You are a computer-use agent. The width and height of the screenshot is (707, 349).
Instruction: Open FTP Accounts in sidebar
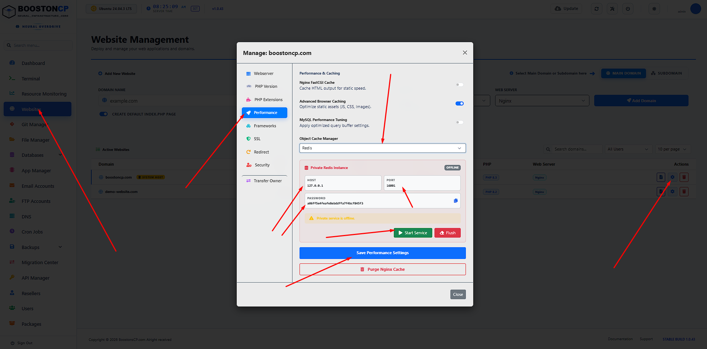37,201
